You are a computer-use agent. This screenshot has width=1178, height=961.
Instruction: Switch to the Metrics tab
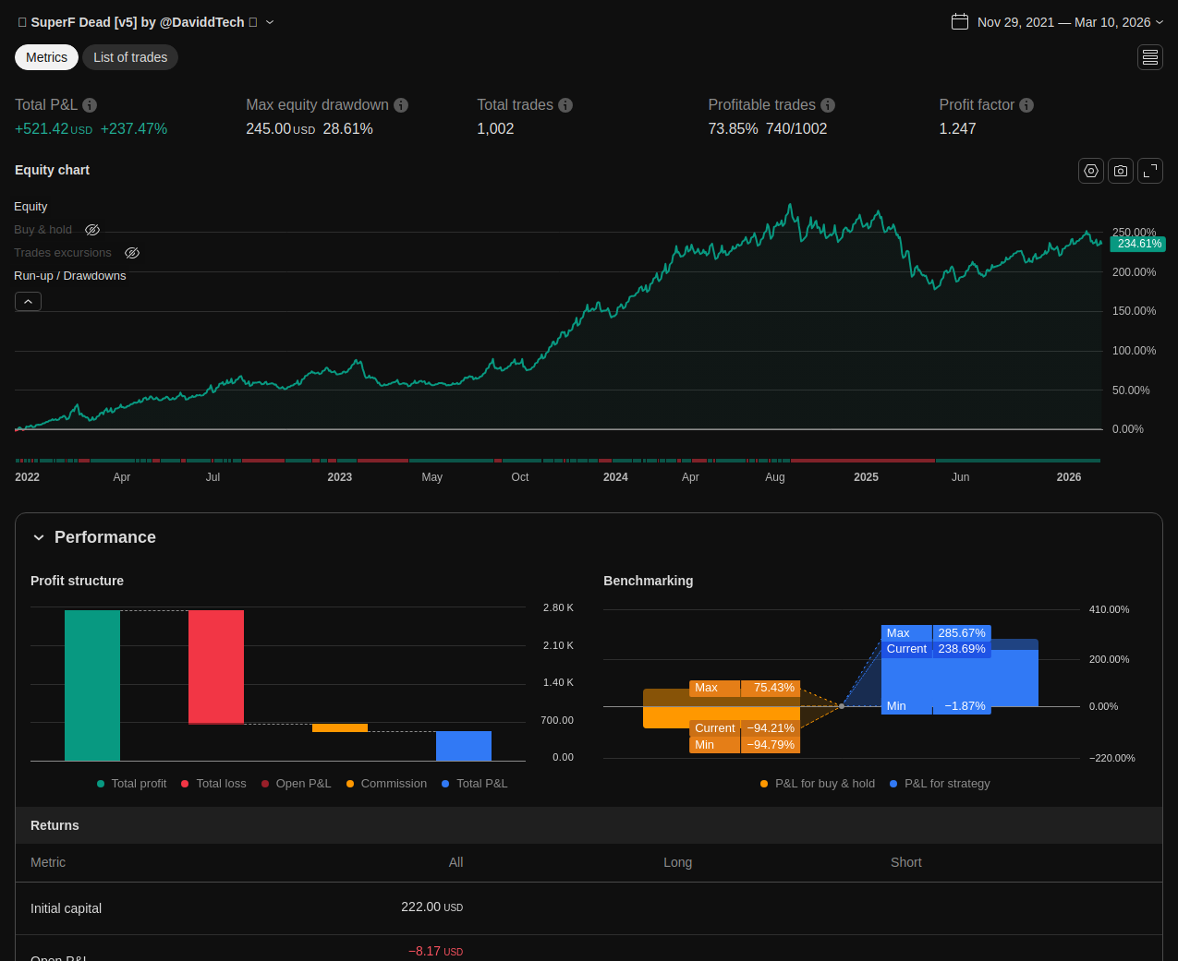coord(46,57)
